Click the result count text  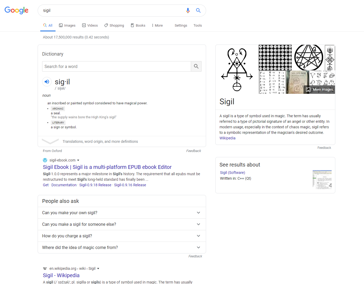pyautogui.click(x=76, y=37)
